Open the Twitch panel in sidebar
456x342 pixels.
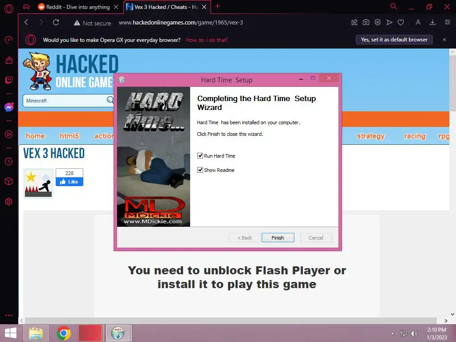9,80
